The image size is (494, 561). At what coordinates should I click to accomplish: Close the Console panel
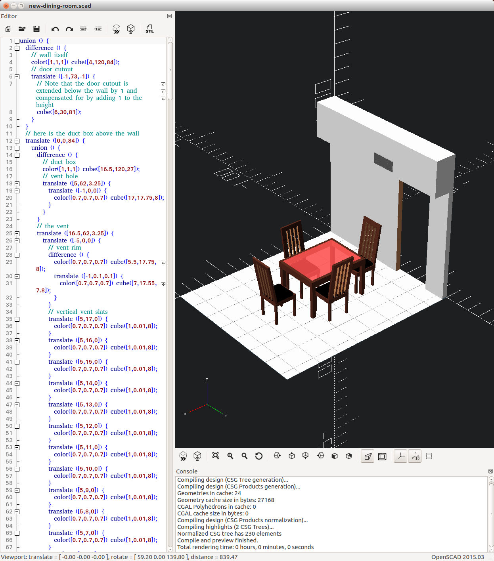tap(490, 471)
